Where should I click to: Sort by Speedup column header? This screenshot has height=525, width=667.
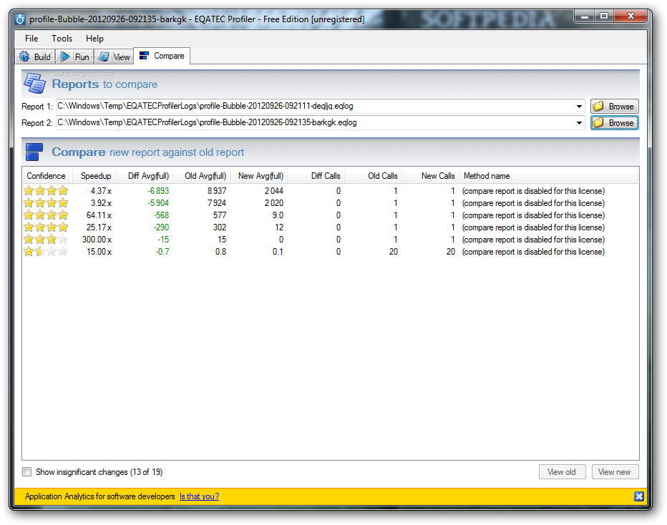[x=96, y=175]
